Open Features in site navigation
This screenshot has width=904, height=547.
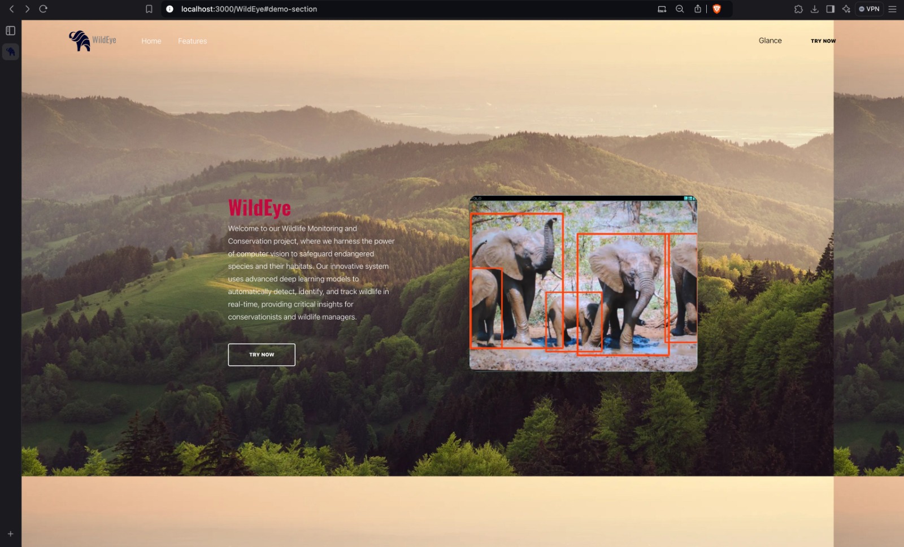(192, 41)
